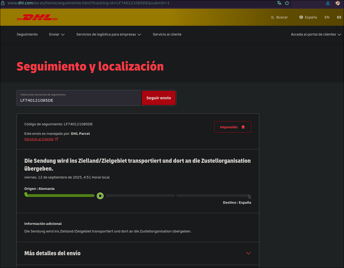Open Servicio al cliente in navigation
The image size is (344, 268).
pyautogui.click(x=167, y=34)
